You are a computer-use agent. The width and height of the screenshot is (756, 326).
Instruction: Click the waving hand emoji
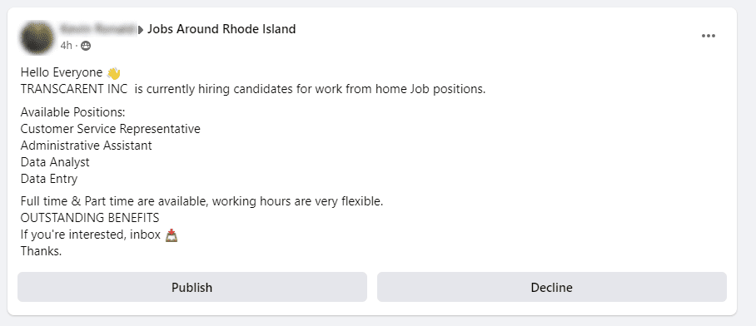tap(113, 73)
